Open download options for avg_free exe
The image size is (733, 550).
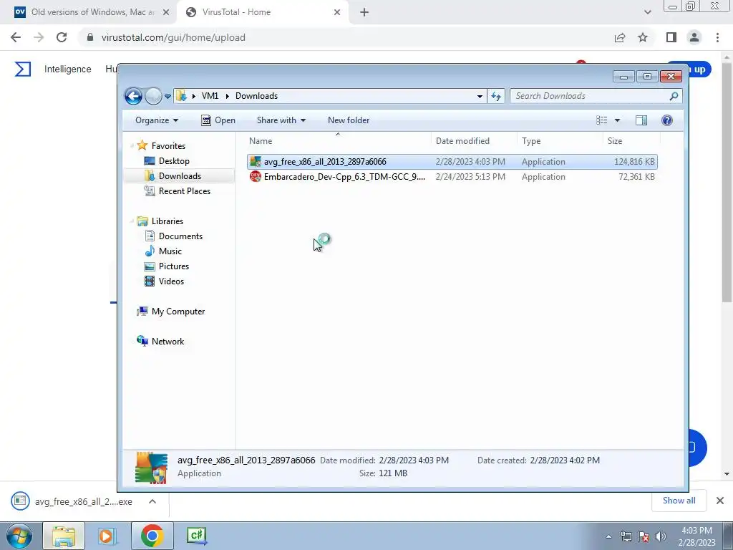click(152, 501)
